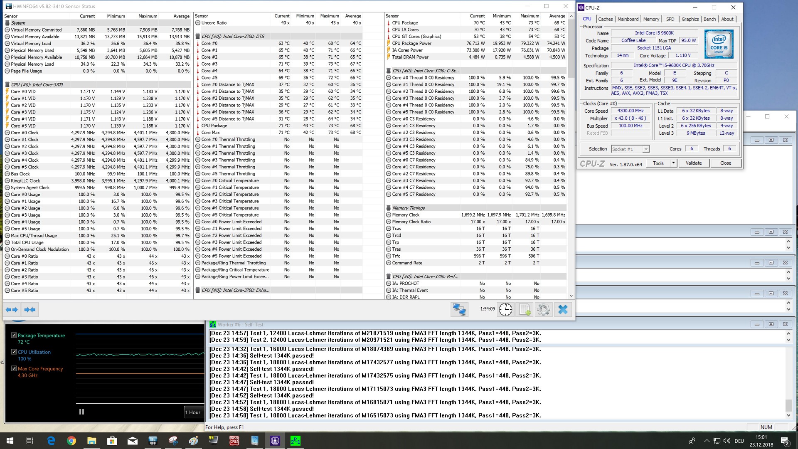This screenshot has height=449, width=798.
Task: Show hidden system tray icons
Action: [707, 441]
